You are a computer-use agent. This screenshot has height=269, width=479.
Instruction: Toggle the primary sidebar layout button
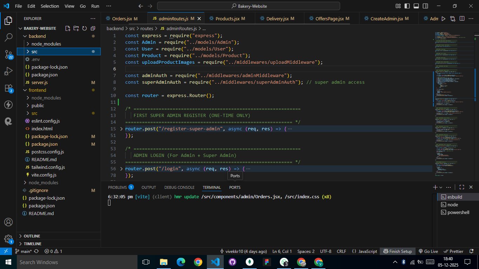(x=407, y=6)
